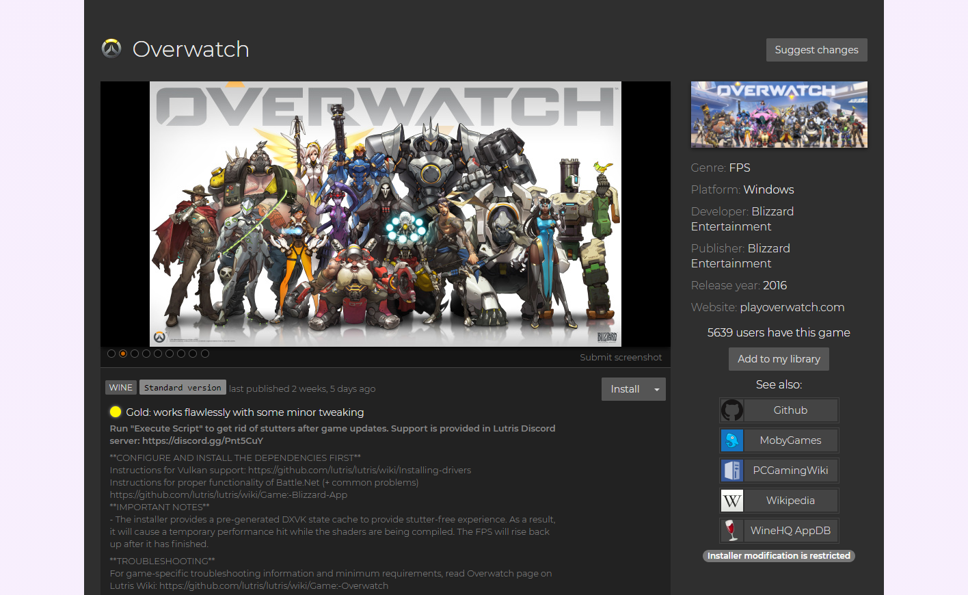Click 'Gold: works flawlessly with some minor tweaking'

click(x=245, y=412)
